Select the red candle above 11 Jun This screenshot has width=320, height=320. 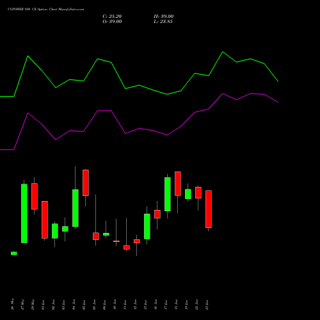[127, 247]
